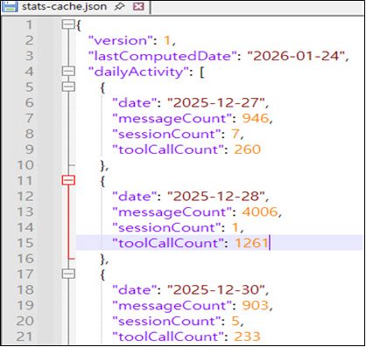Click the "lastComputedDate" key
The image size is (366, 347).
[162, 56]
